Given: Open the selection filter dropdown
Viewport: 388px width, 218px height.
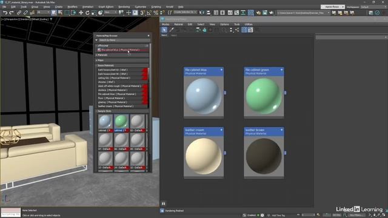Looking at the screenshot, I should point(43,12).
